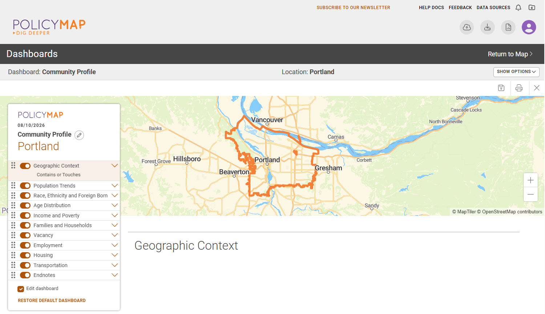
Task: Turn off the Income and Poverty section
Action: pyautogui.click(x=25, y=216)
